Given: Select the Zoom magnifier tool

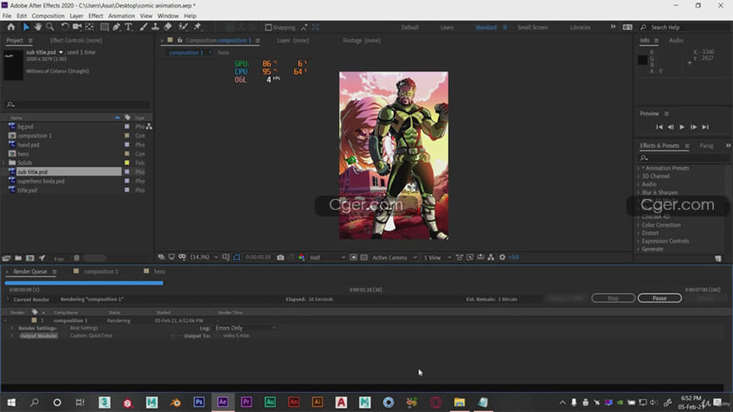Looking at the screenshot, I should (x=50, y=27).
